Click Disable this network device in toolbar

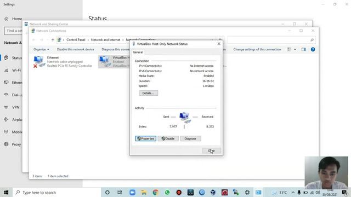pos(76,49)
